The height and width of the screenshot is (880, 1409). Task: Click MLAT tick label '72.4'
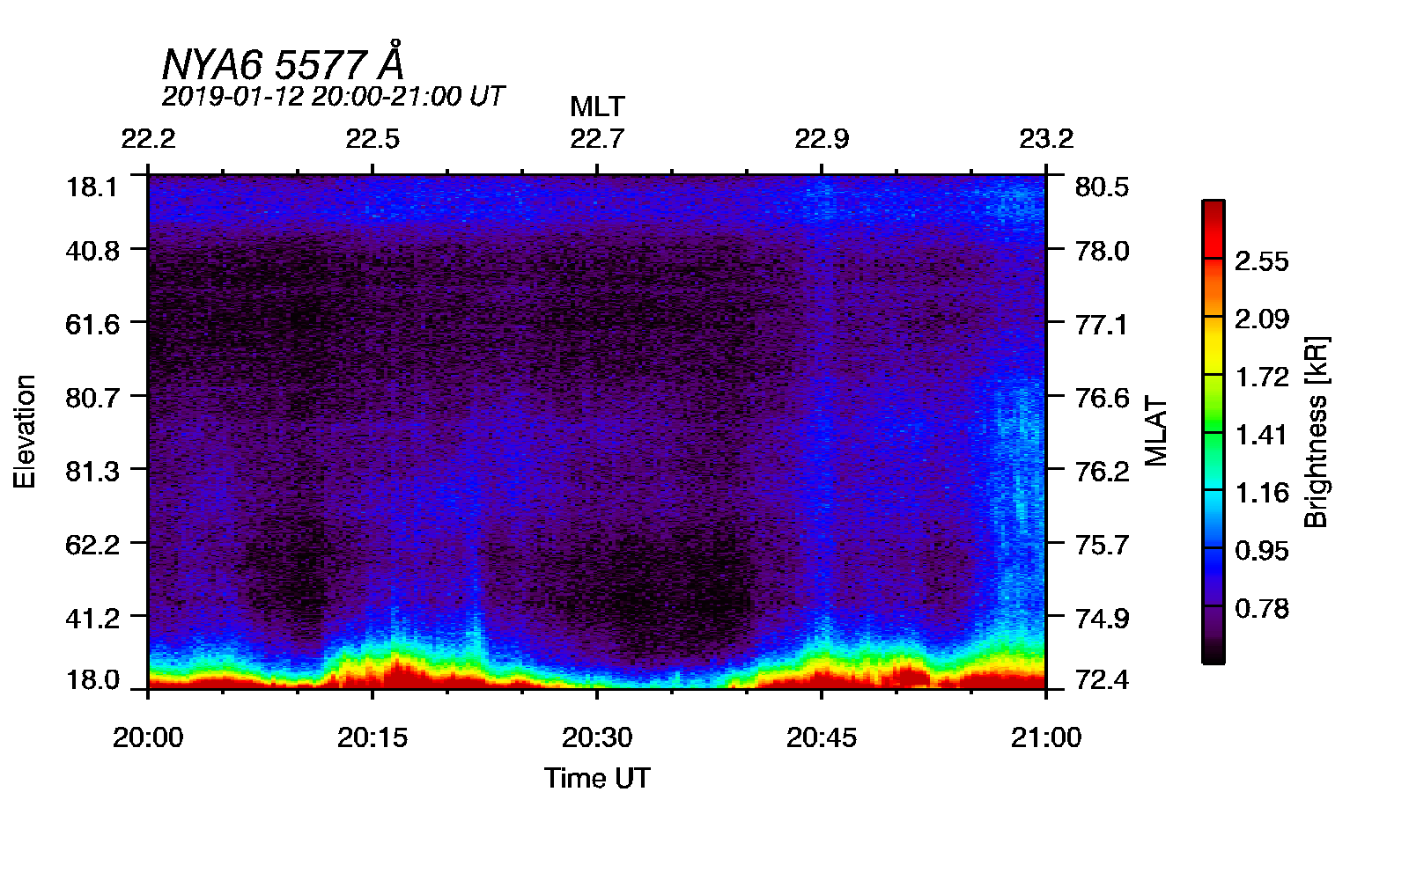[x=1103, y=679]
